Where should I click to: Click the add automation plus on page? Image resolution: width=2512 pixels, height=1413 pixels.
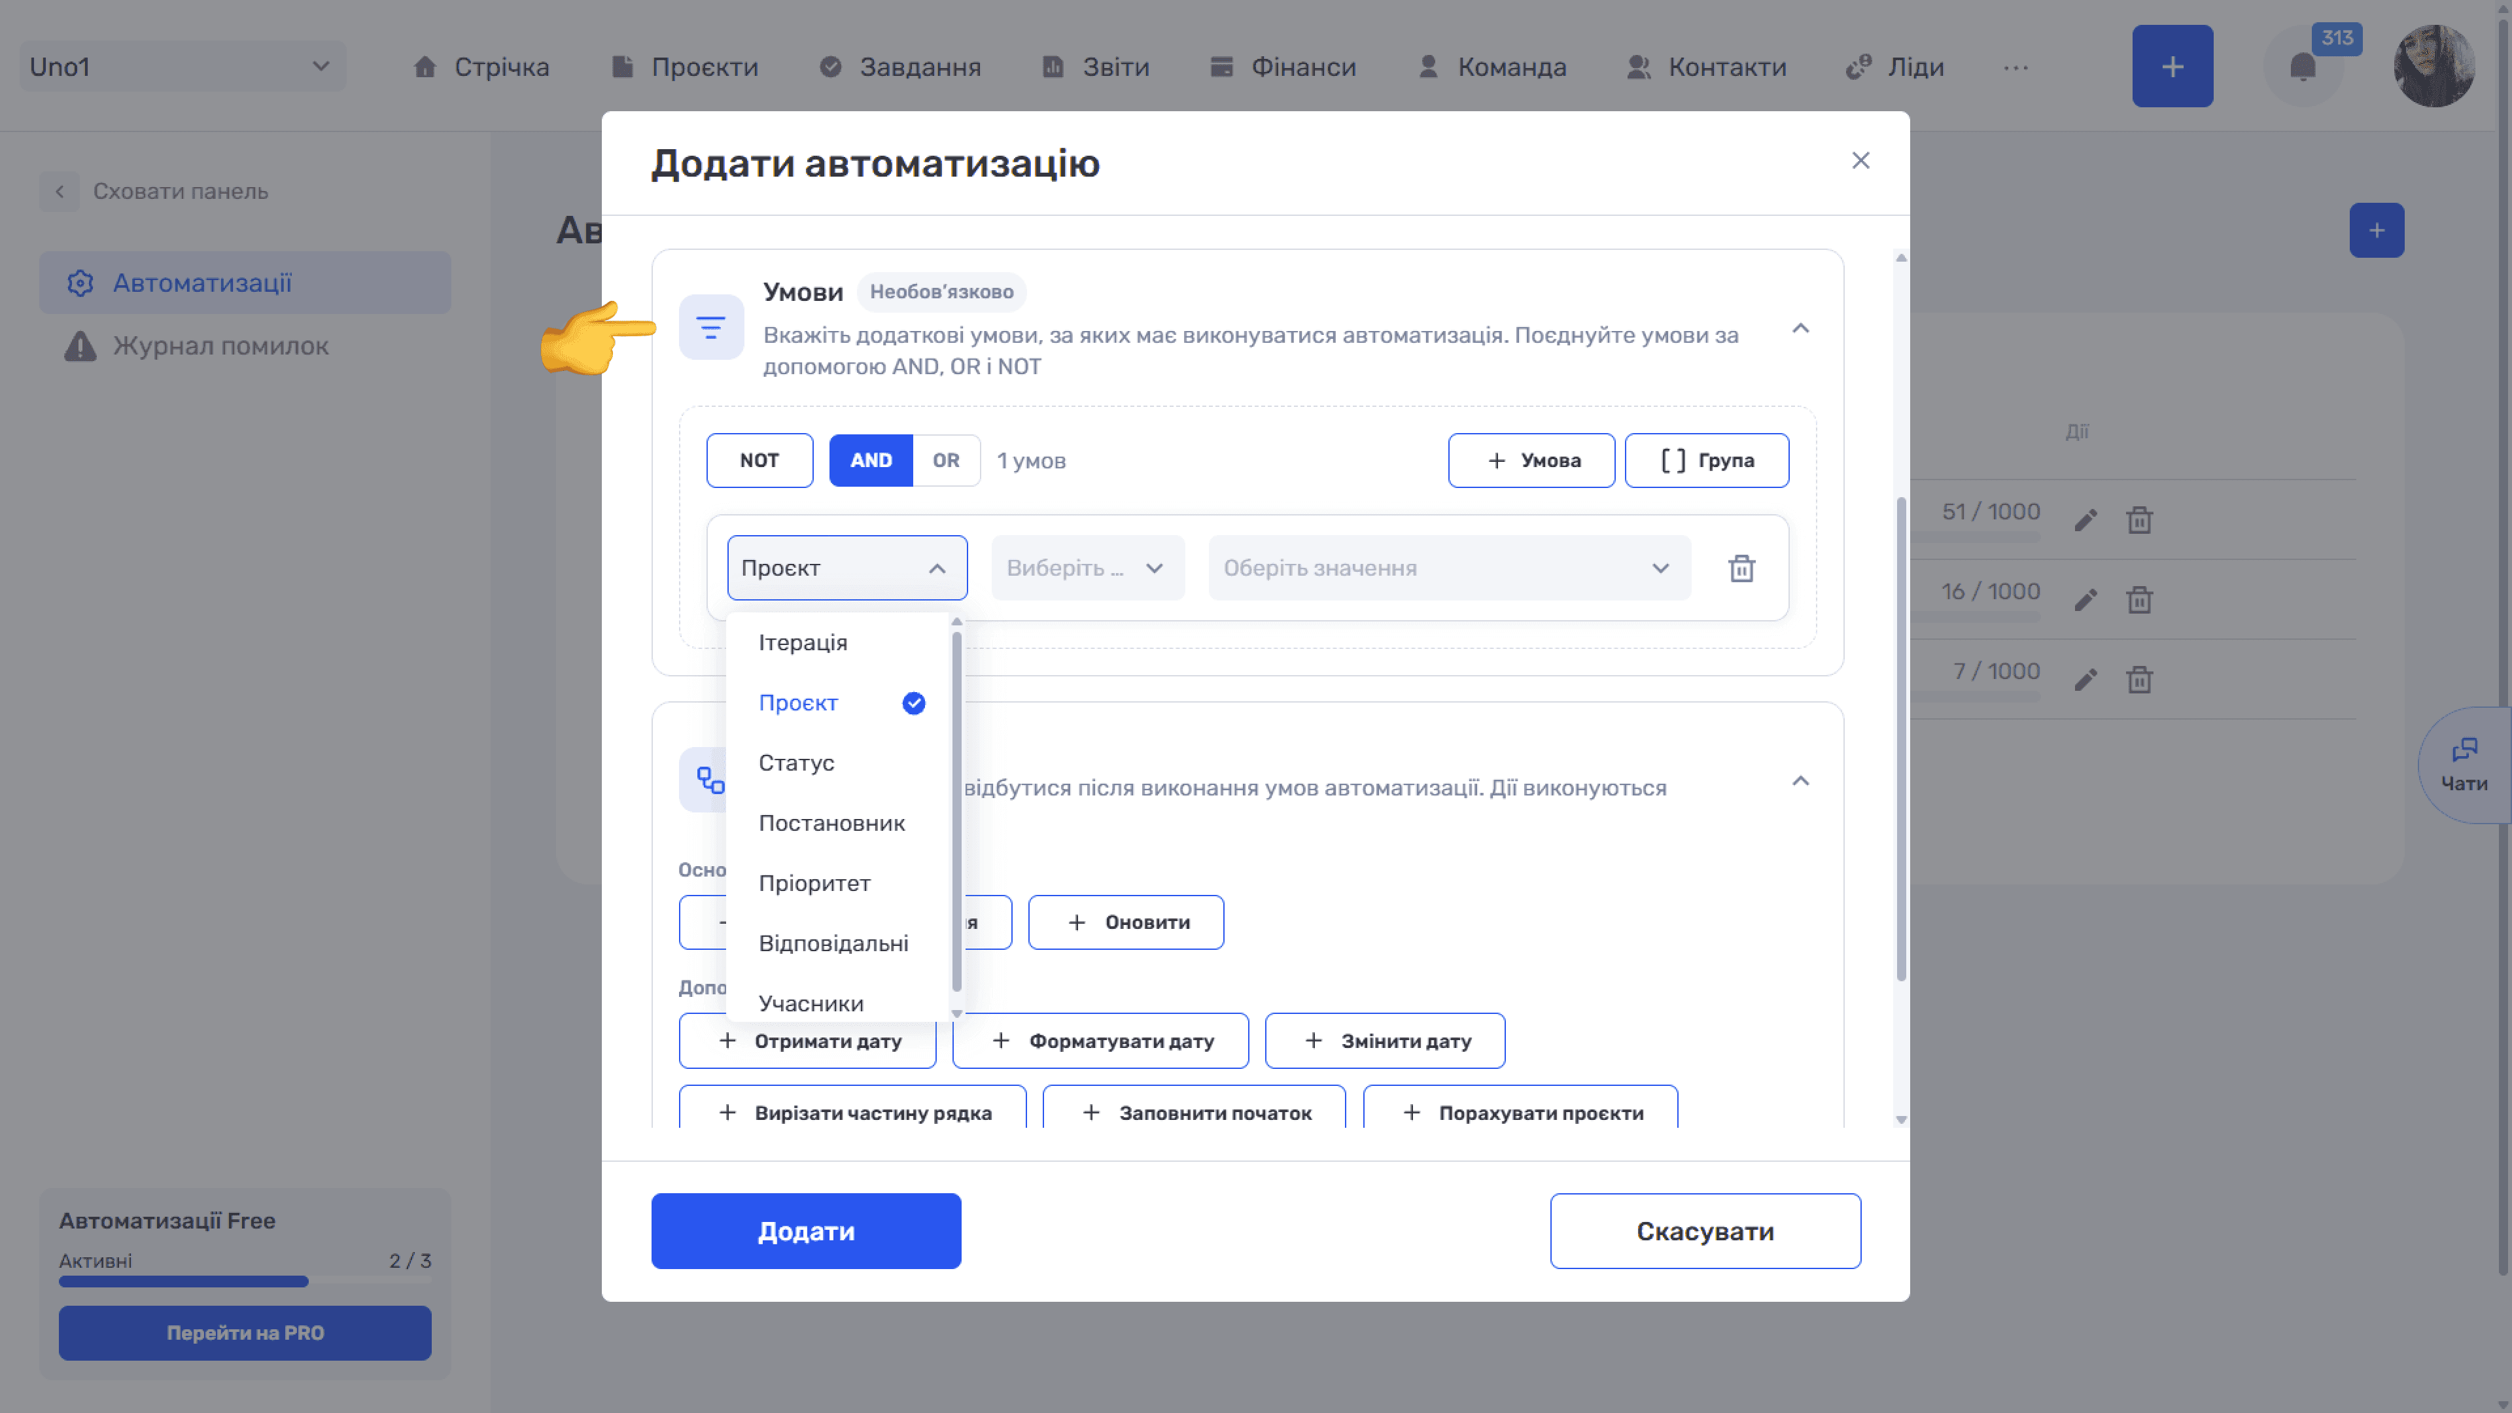2377,230
